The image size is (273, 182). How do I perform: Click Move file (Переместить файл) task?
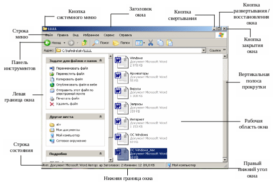(x=67, y=74)
